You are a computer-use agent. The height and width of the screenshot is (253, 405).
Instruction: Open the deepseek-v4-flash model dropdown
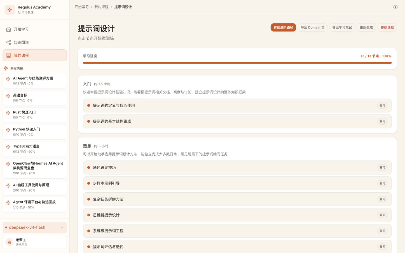35,227
